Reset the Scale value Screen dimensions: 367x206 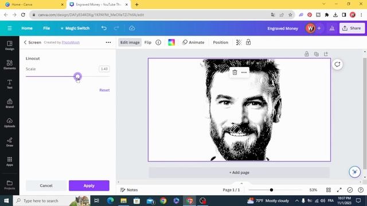tap(104, 90)
